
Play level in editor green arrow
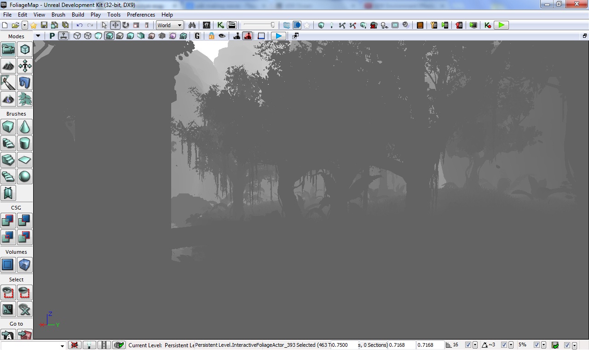pyautogui.click(x=501, y=25)
